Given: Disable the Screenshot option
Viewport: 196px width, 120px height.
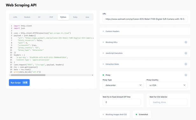Looking at the screenshot, I should pyautogui.click(x=136, y=115).
